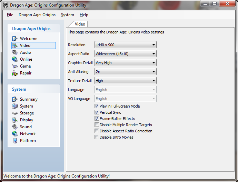Minimize the Configuration Utility window
The width and height of the screenshot is (238, 182).
205,4
